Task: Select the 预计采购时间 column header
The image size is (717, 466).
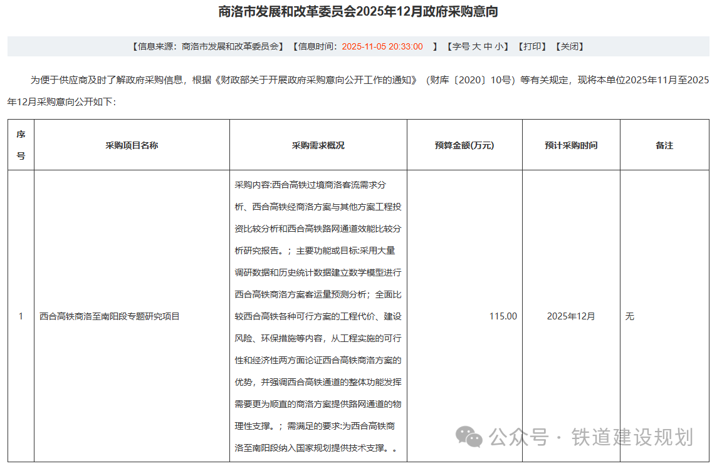Action: 571,145
